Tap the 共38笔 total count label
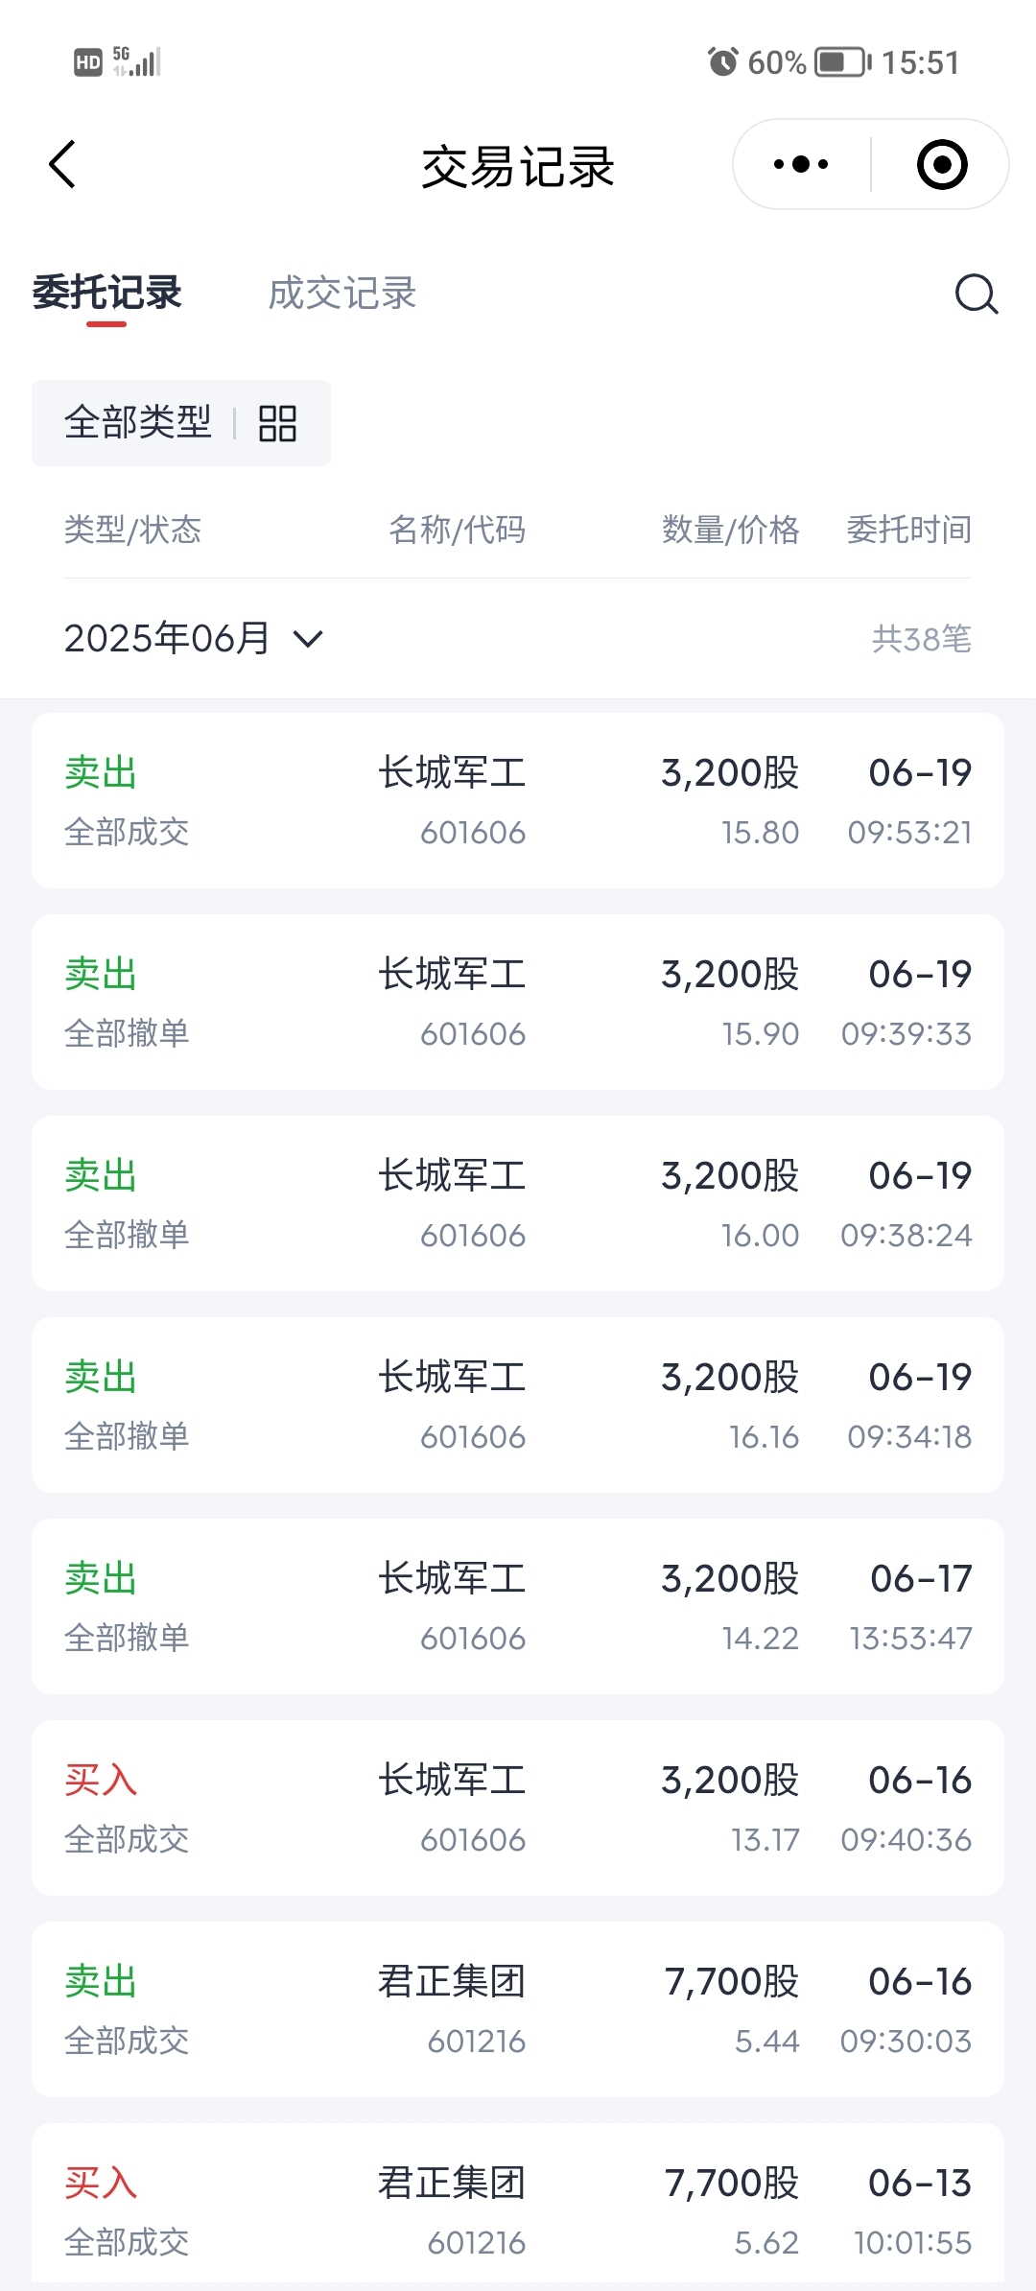This screenshot has width=1036, height=2291. tap(922, 639)
